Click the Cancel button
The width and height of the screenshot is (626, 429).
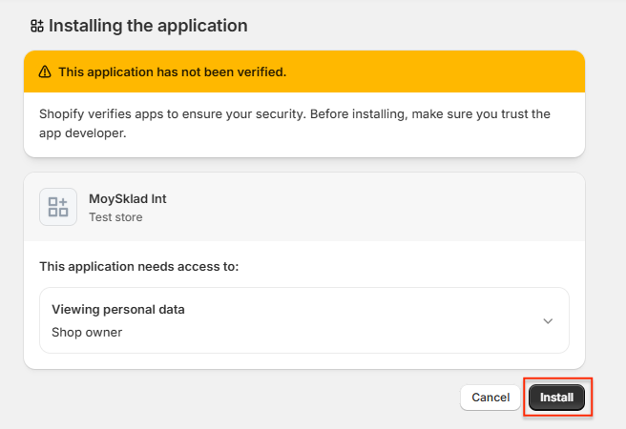pos(490,398)
